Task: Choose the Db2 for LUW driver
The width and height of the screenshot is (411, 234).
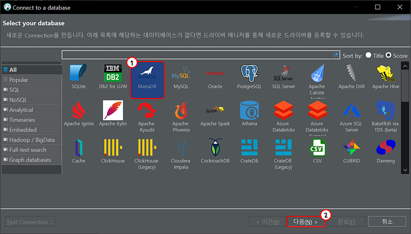Action: point(113,76)
